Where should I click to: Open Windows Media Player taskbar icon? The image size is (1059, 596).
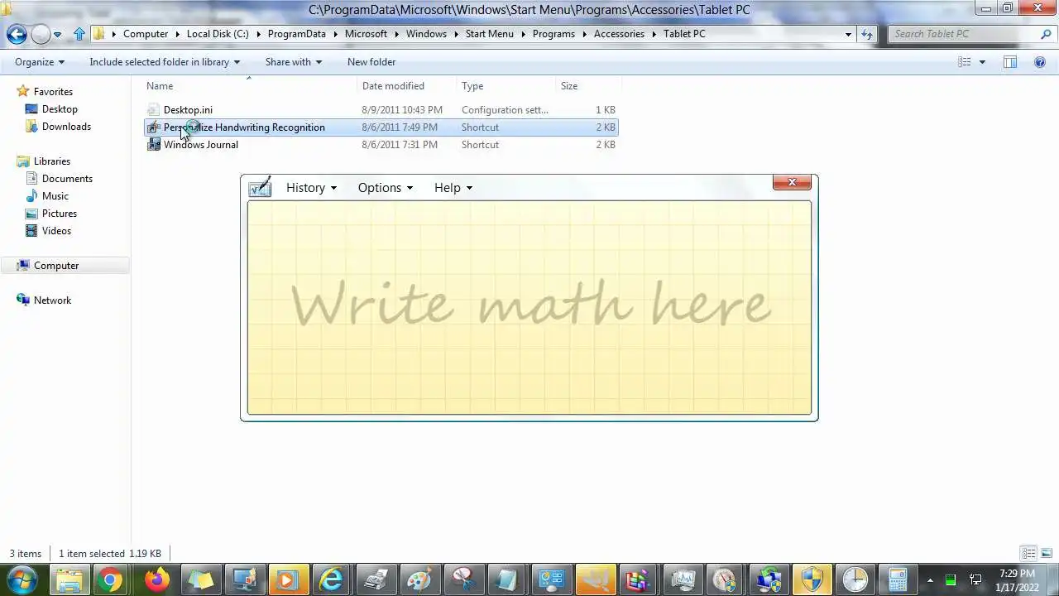[287, 579]
